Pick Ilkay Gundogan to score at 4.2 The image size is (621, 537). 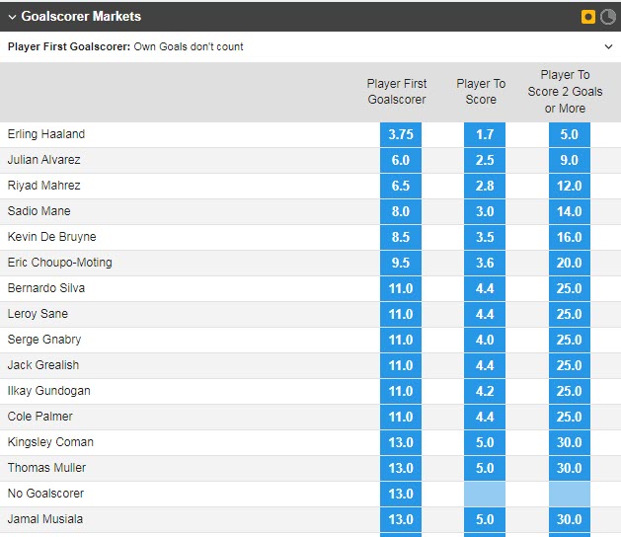[x=484, y=391]
